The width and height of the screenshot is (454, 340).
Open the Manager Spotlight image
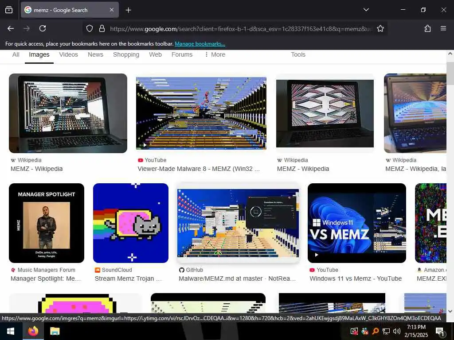coord(47,223)
